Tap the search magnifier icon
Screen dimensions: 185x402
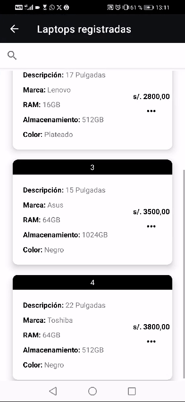point(12,55)
